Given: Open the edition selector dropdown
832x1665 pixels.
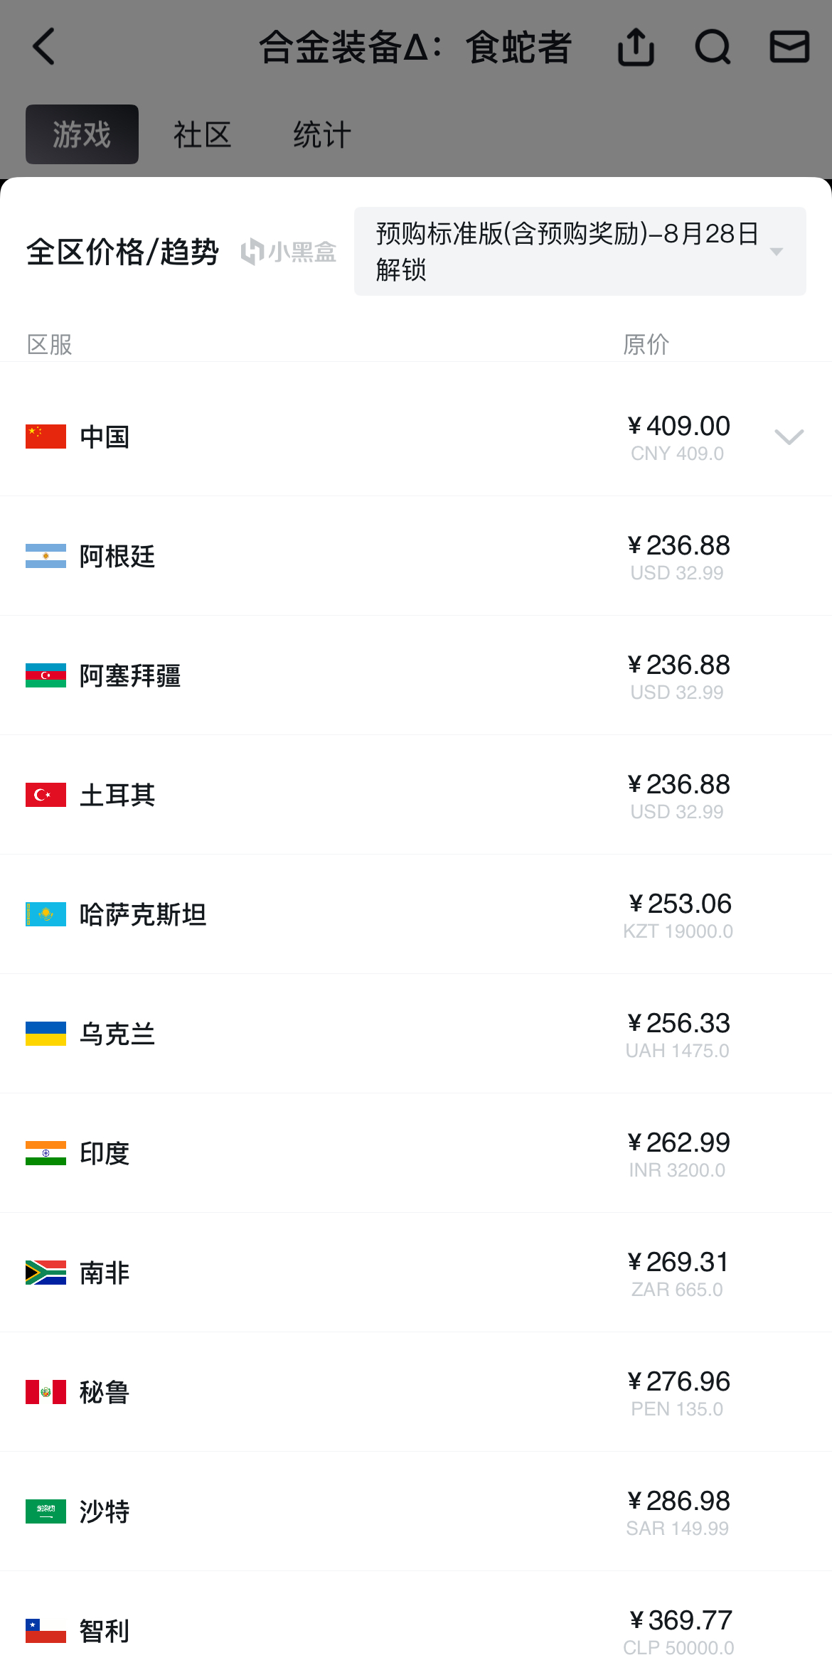Looking at the screenshot, I should click(580, 252).
